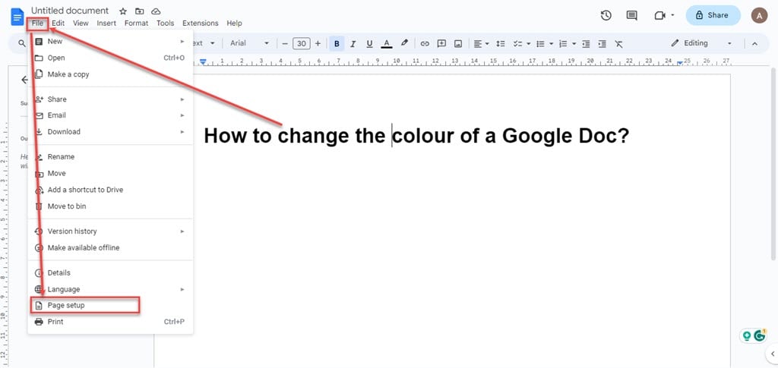Choose Rename in the File menu
This screenshot has height=368, width=778.
110,157
